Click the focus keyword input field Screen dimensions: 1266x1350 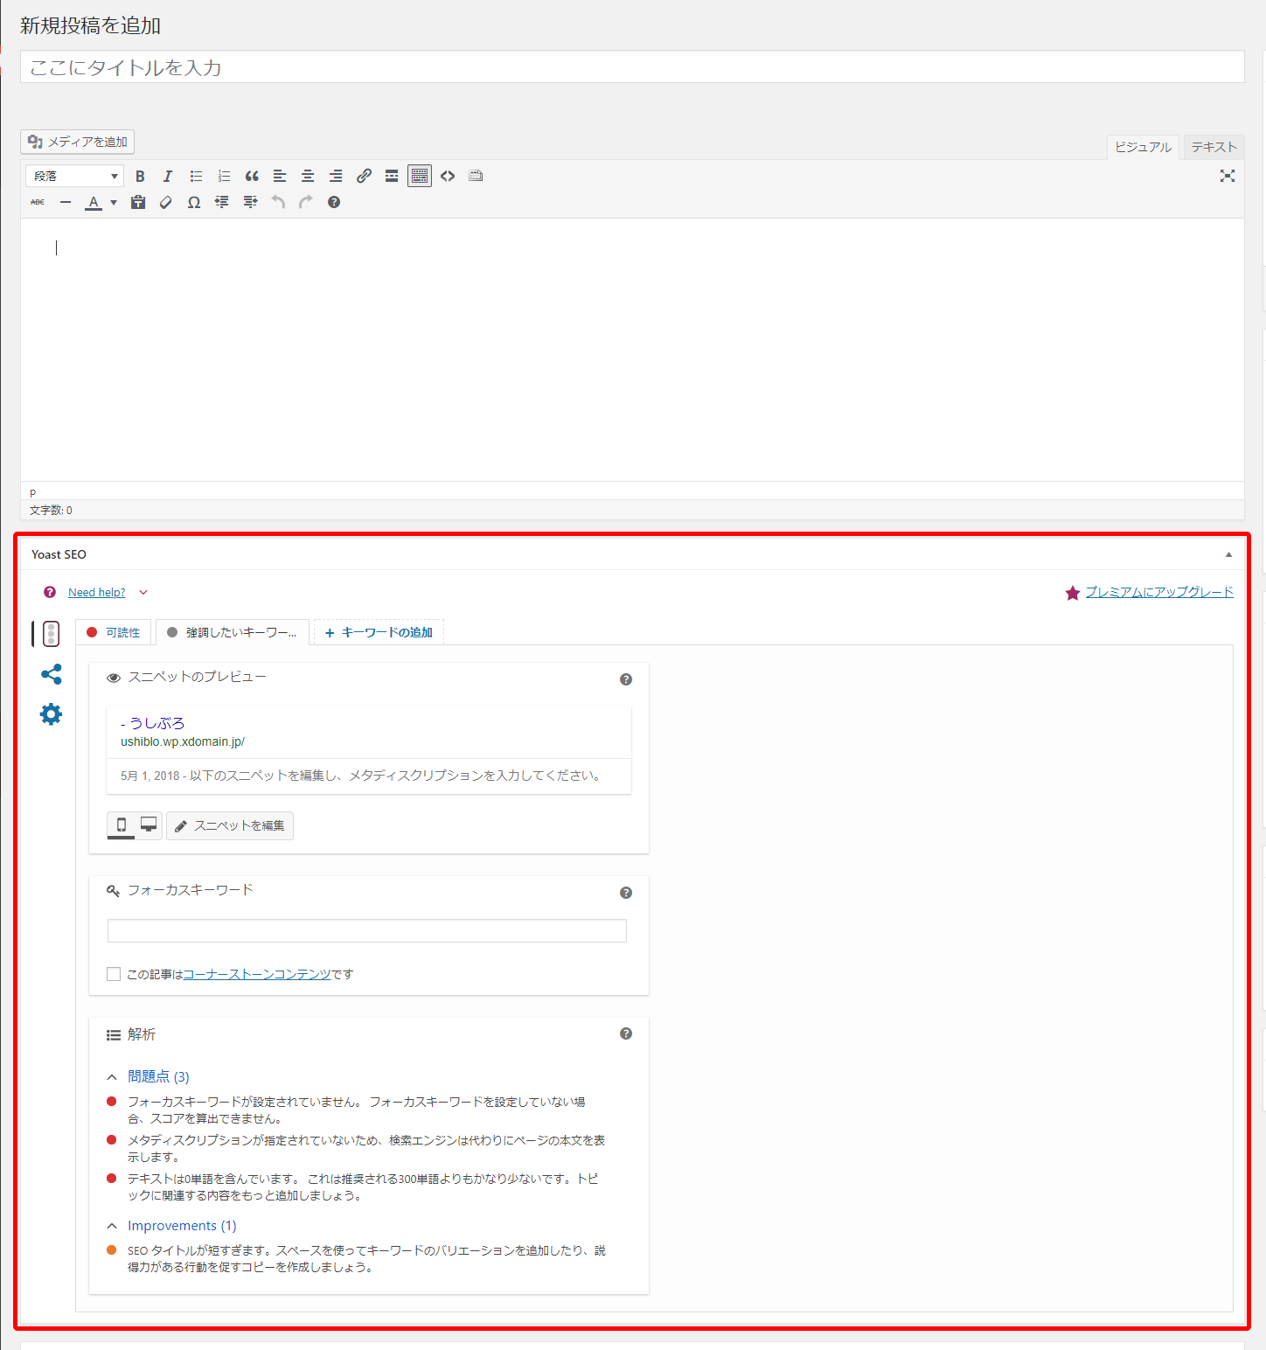367,930
